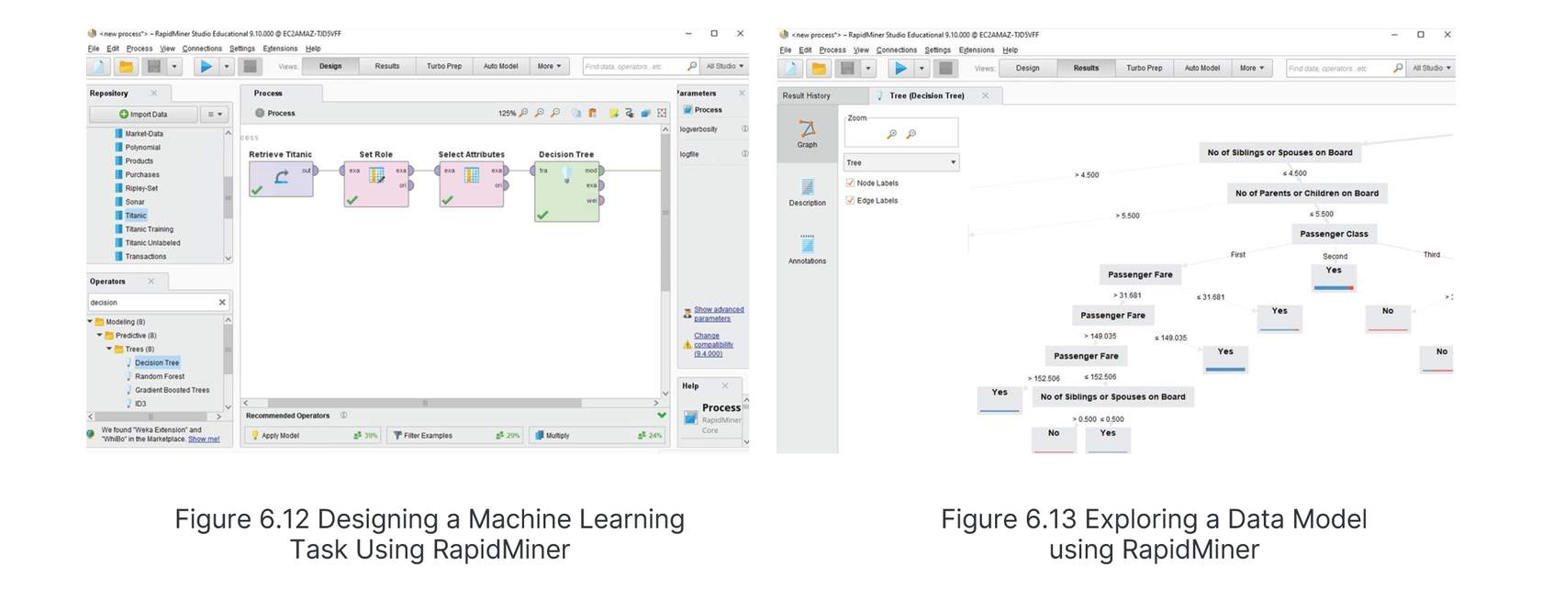Open Result History tab
This screenshot has width=1542, height=600.
(806, 95)
